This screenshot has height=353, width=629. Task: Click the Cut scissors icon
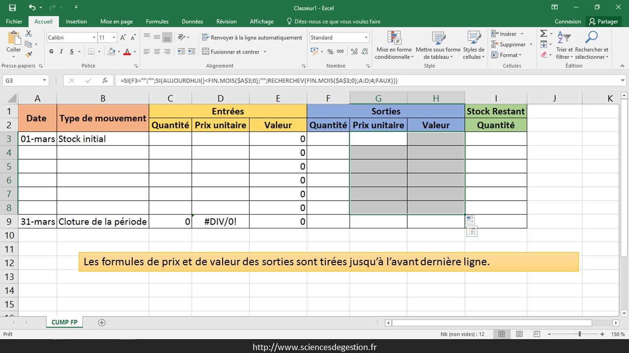coord(29,34)
